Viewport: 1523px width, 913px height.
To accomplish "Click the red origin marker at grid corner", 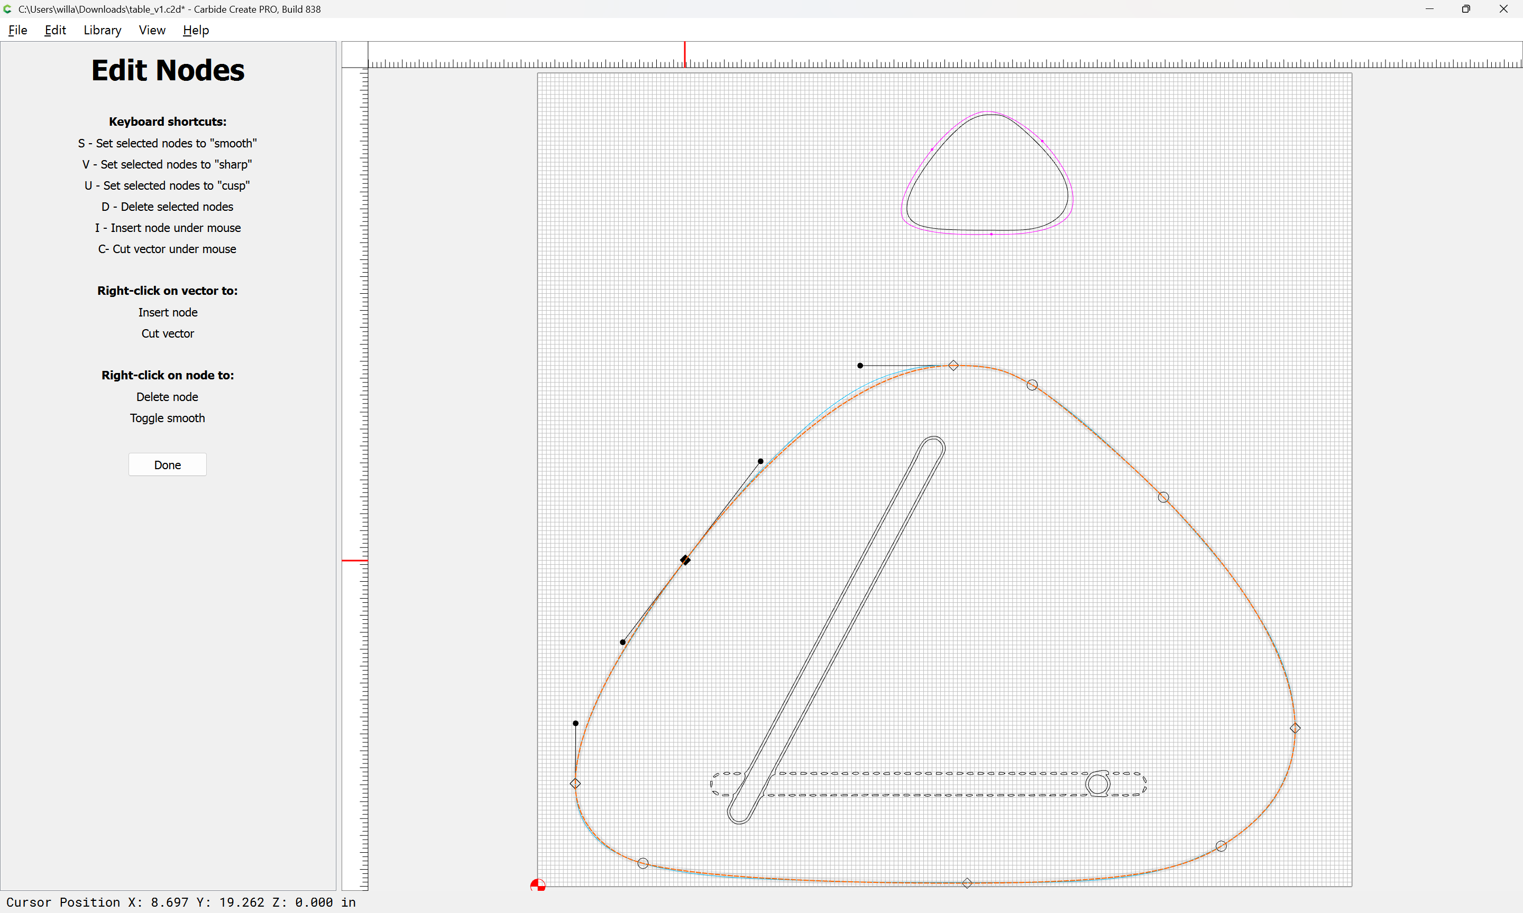I will click(537, 886).
